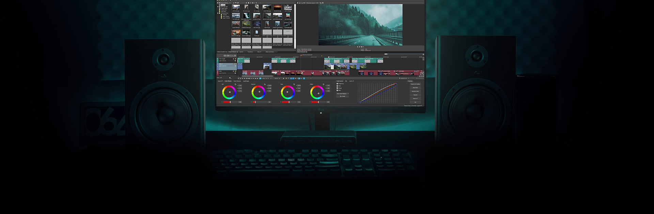Open the Auto Color Balance dropdown
654x214 pixels.
[342, 94]
